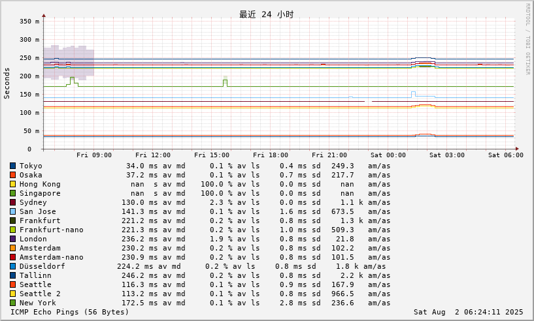534x321 pixels.
Task: Click the ICMP Echo Pings (56 Bytes) caption
Action: click(70, 312)
